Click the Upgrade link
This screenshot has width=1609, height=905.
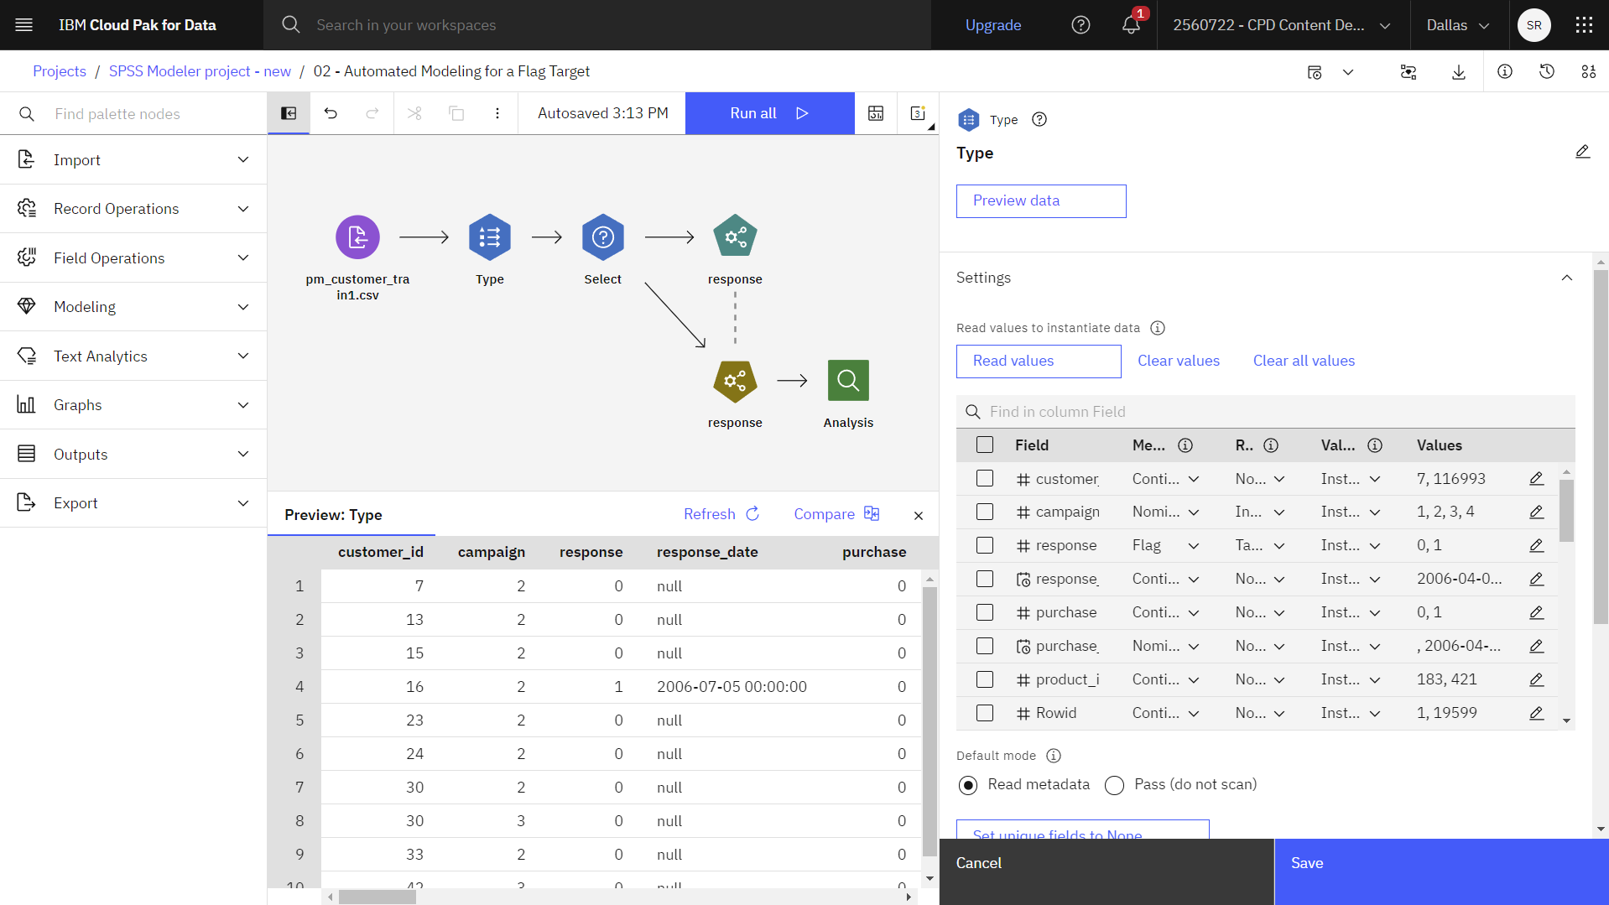pos(993,25)
